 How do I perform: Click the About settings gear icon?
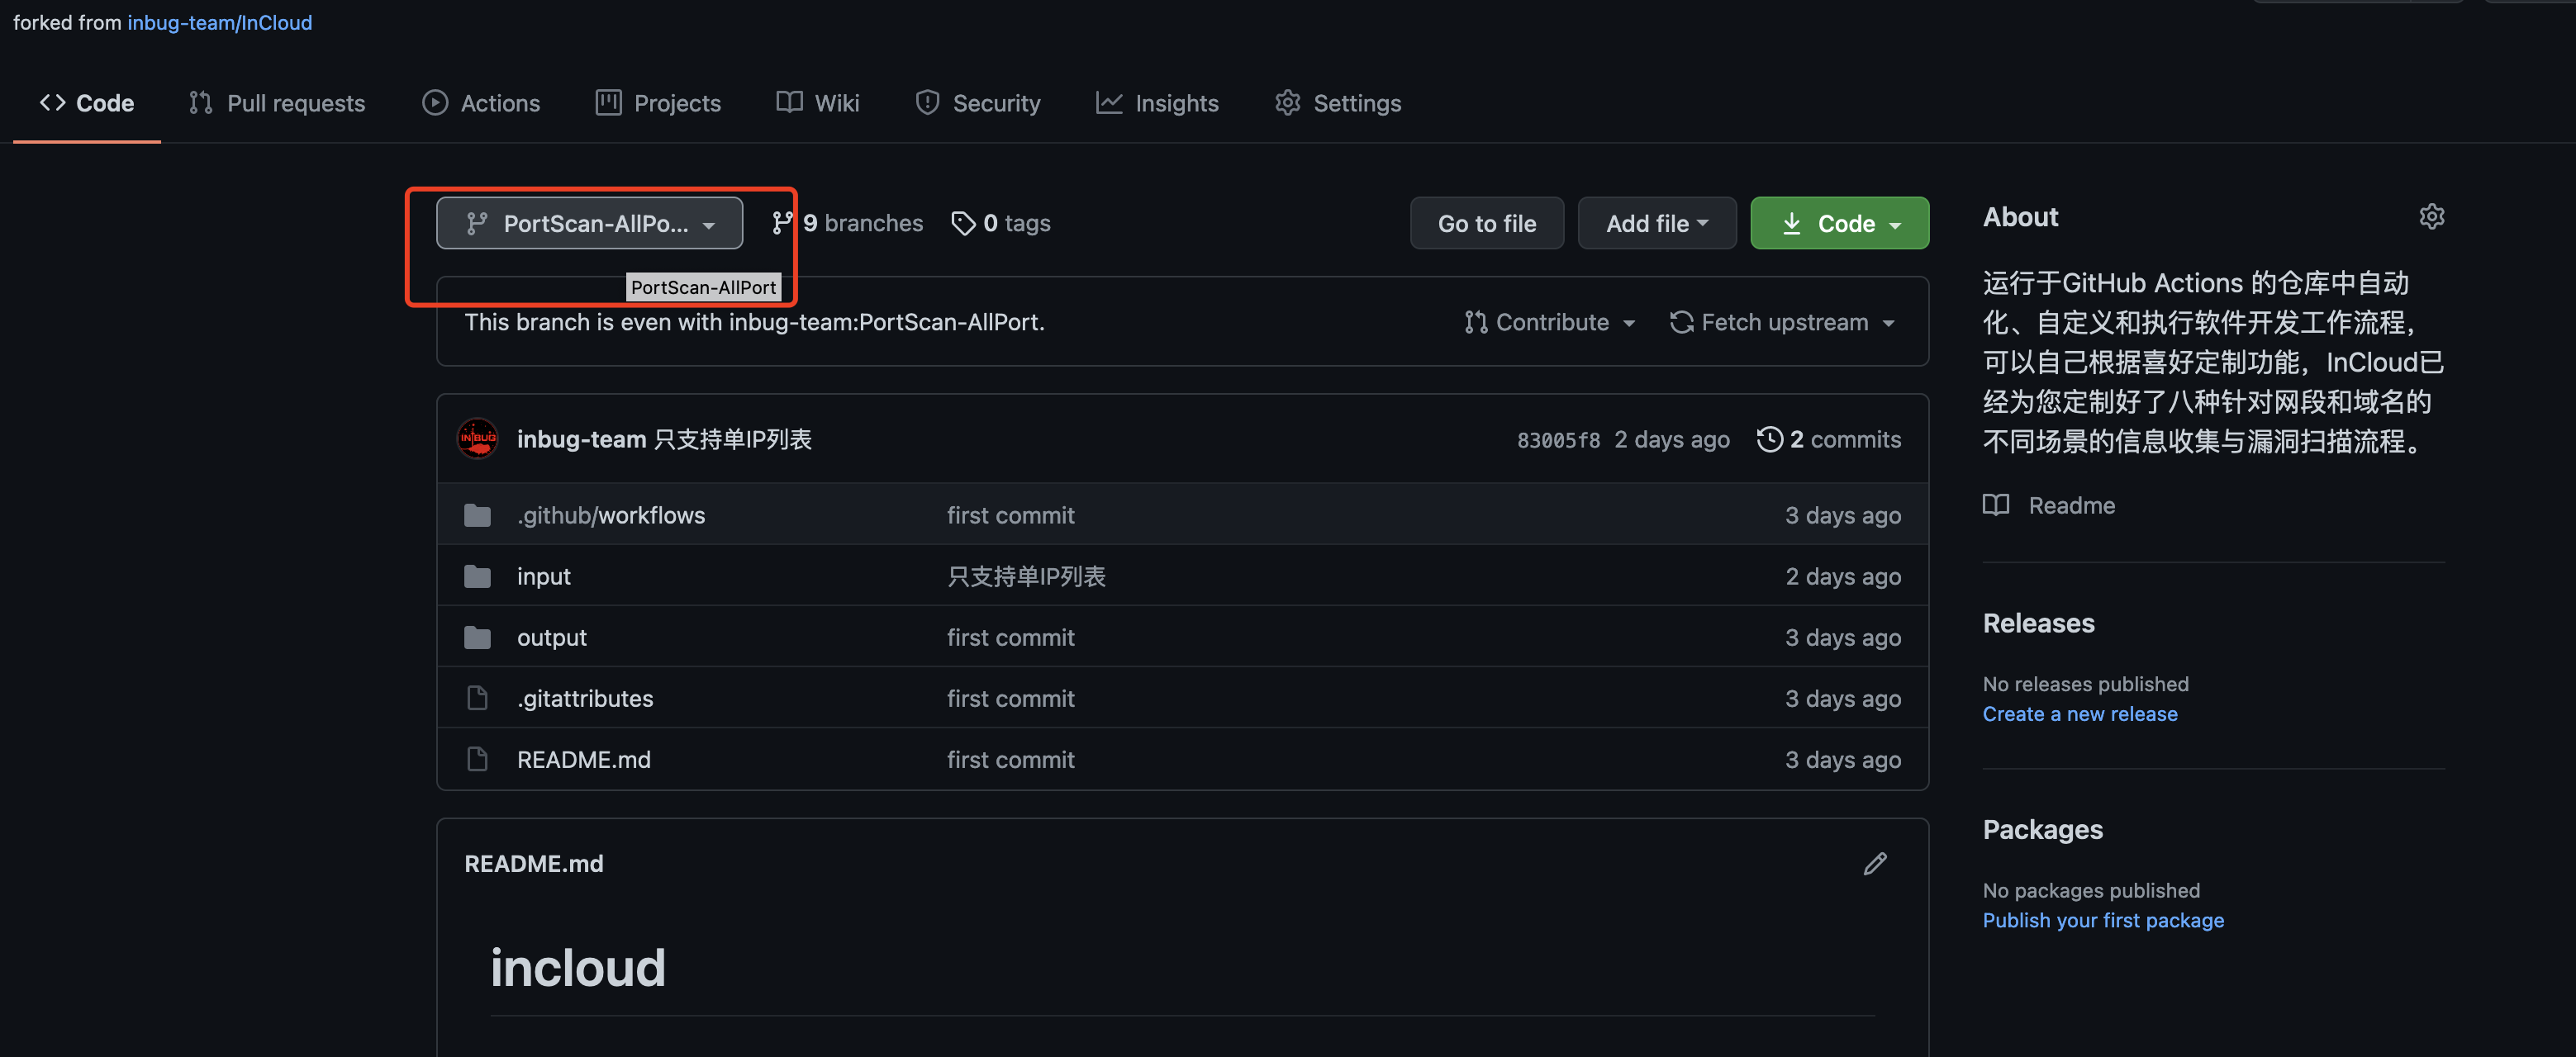click(2431, 216)
